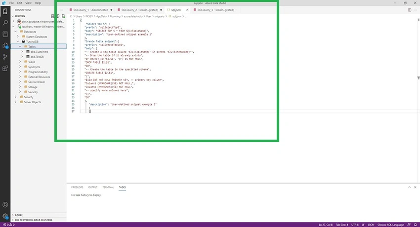420x227 pixels.
Task: Click LF end-of-line indicator
Action: (x=363, y=225)
